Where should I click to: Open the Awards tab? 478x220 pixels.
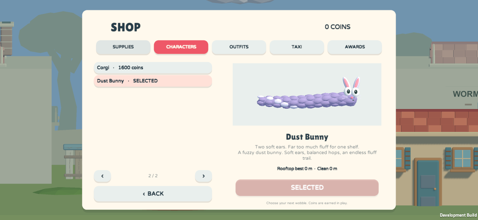(x=355, y=47)
